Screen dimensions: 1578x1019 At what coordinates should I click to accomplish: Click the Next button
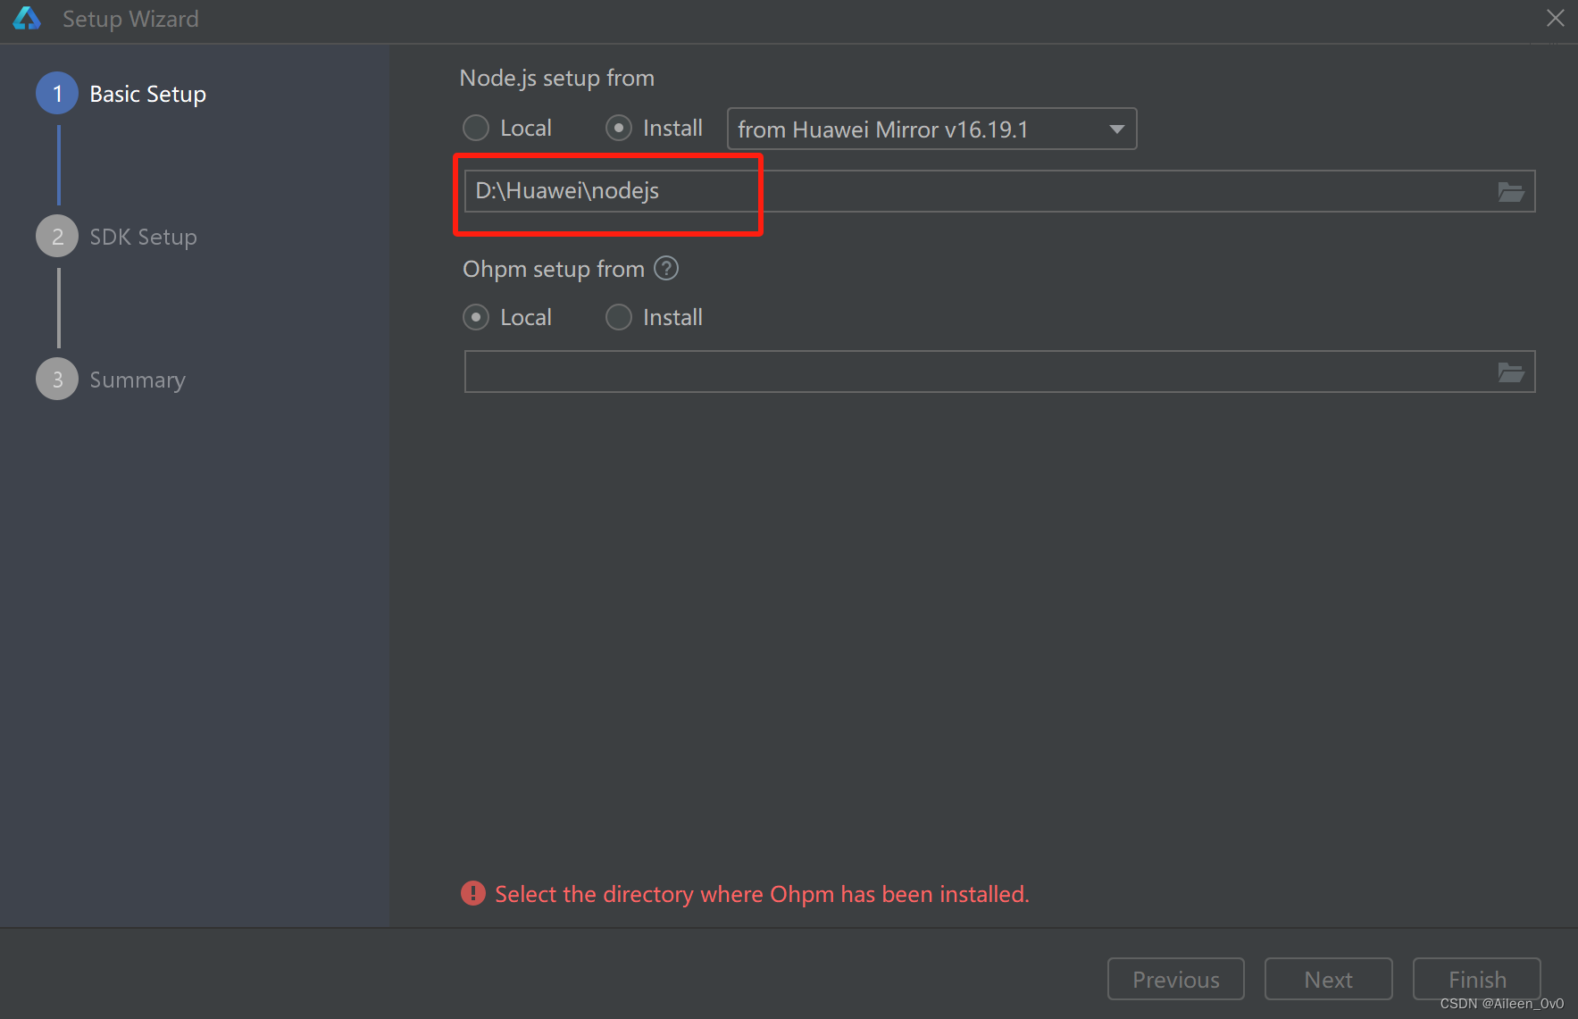1329,979
